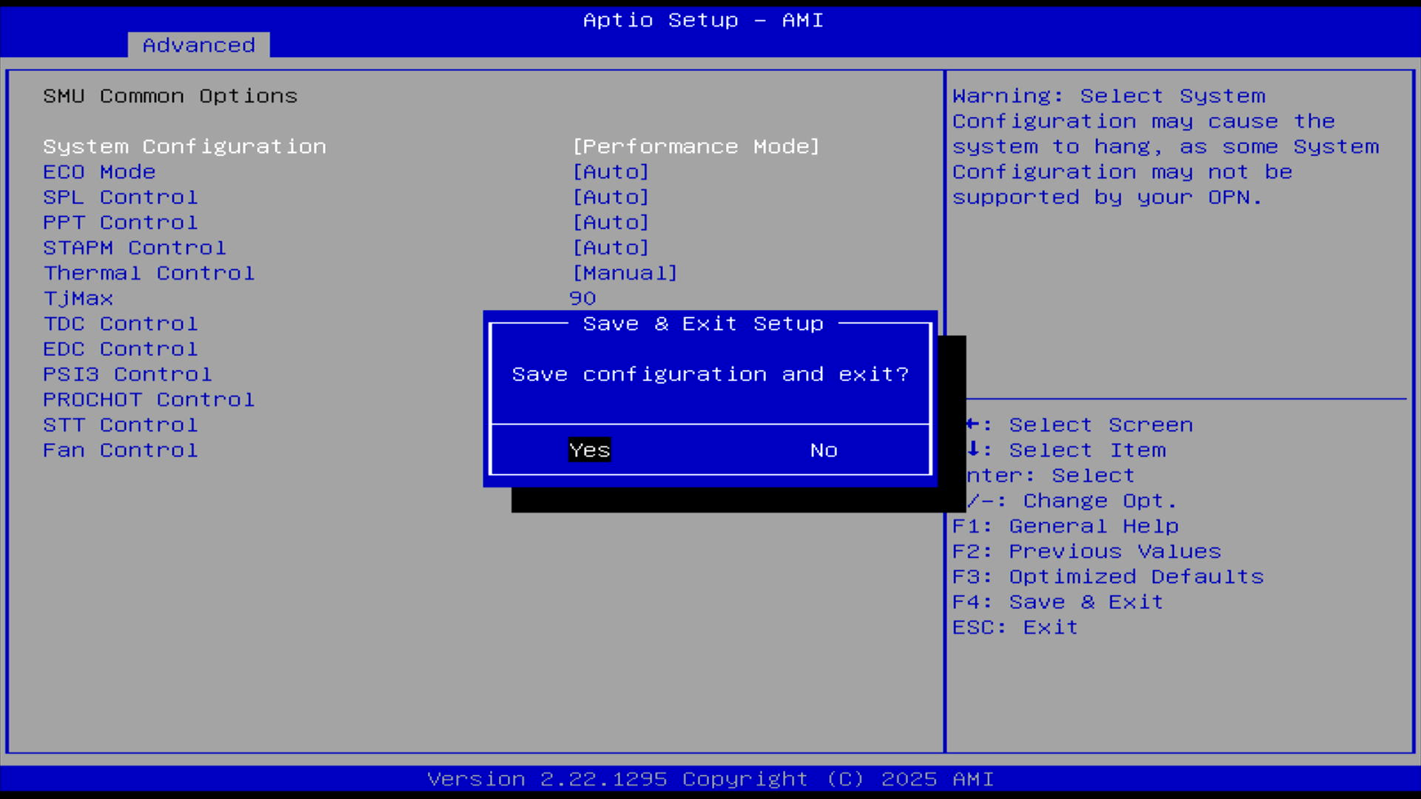Select the EDC Control entry
Screen dimensions: 1421x799
tap(121, 349)
